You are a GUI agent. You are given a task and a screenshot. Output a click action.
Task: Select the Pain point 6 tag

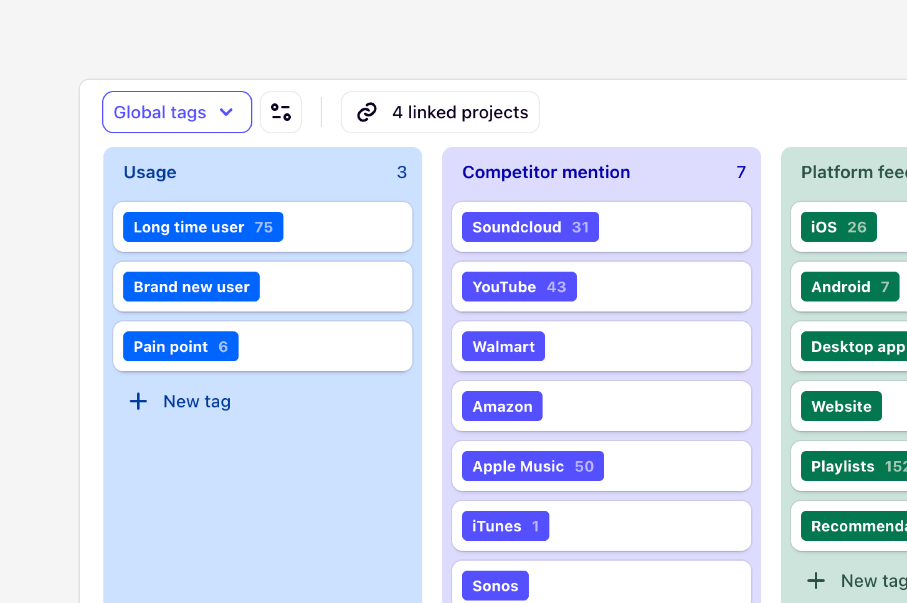181,346
